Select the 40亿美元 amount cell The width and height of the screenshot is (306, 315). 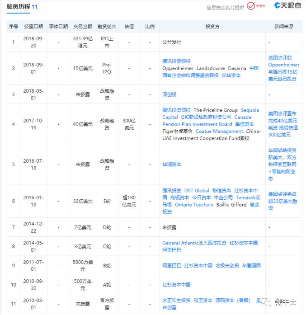coord(83,124)
